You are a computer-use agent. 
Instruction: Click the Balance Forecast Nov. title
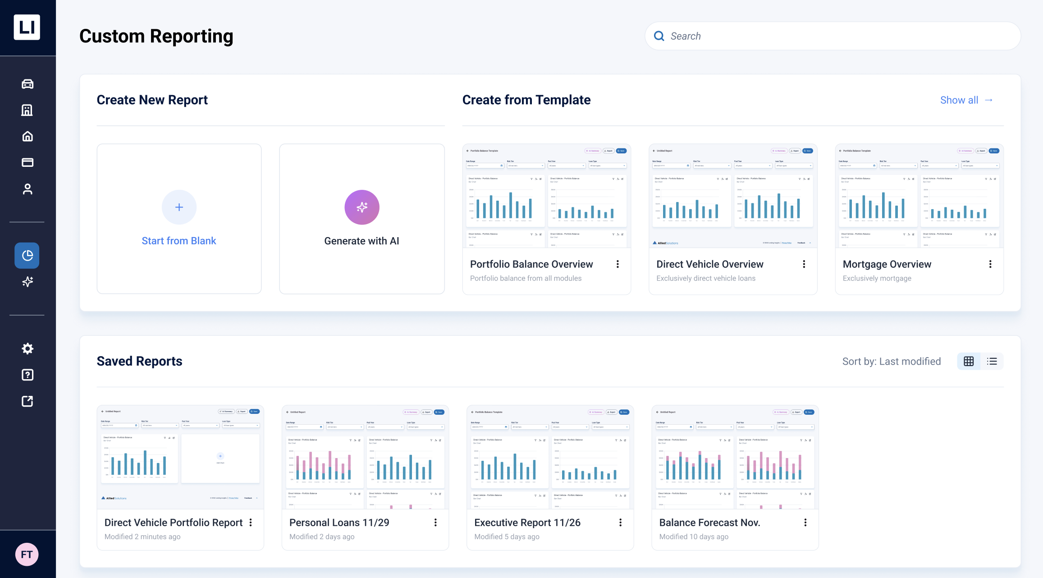709,523
